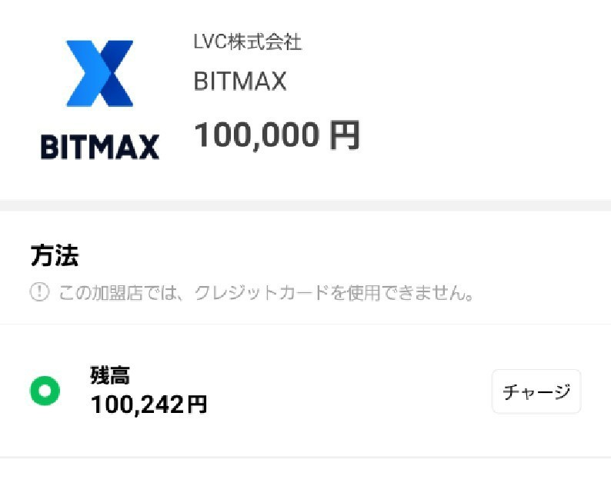This screenshot has height=496, width=611.
Task: Click the exclamation info icon beside the notice
Action: (39, 292)
